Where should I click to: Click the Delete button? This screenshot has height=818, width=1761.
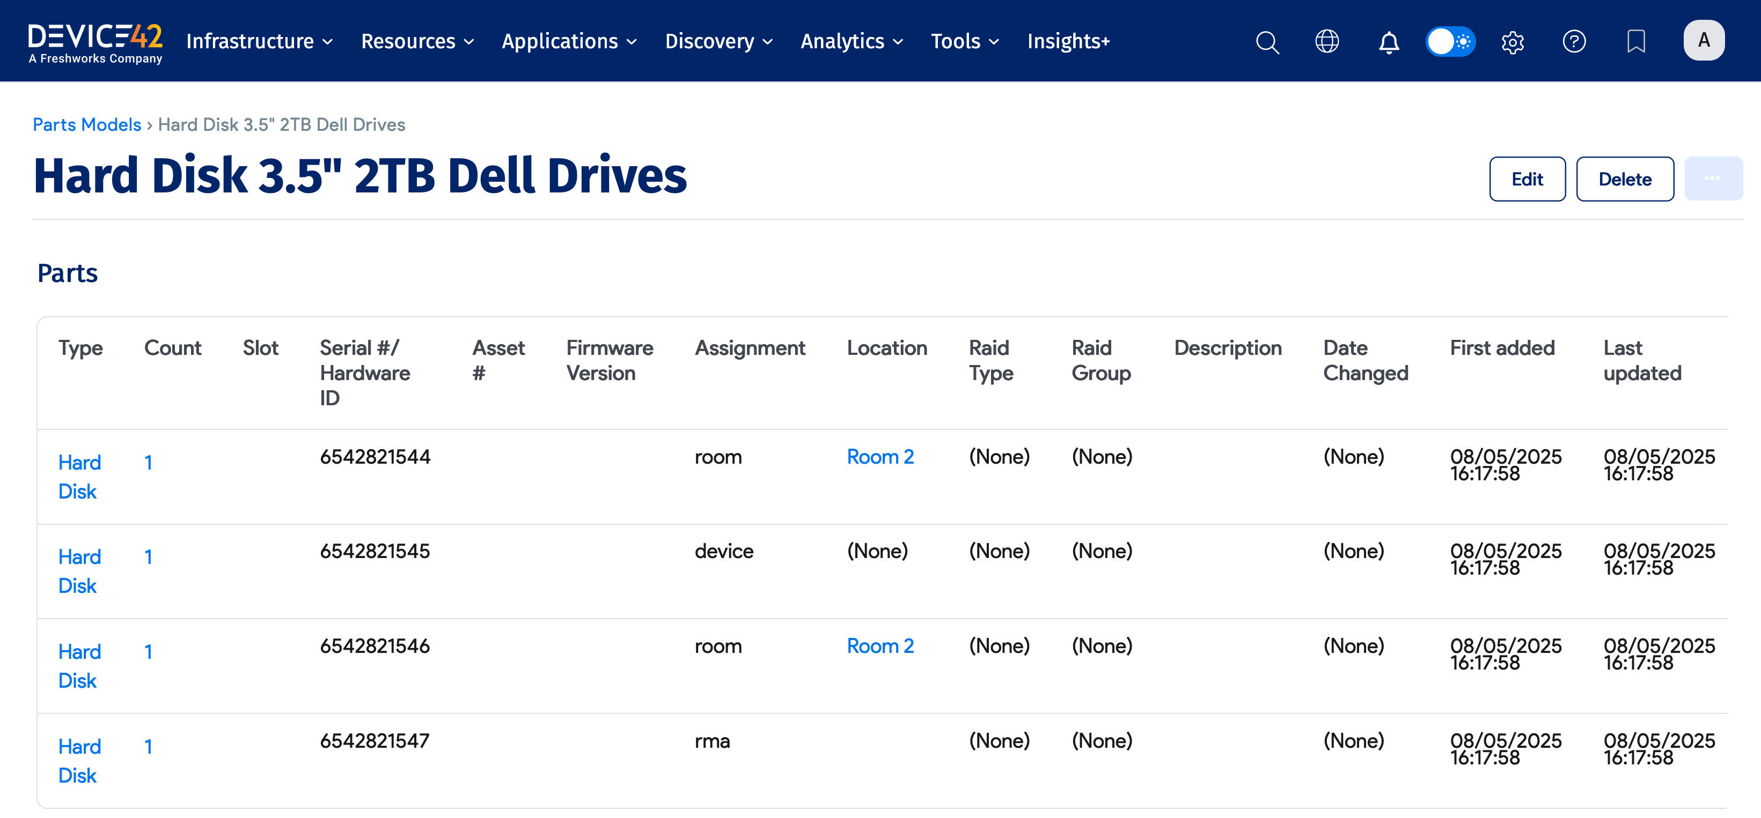(x=1624, y=180)
